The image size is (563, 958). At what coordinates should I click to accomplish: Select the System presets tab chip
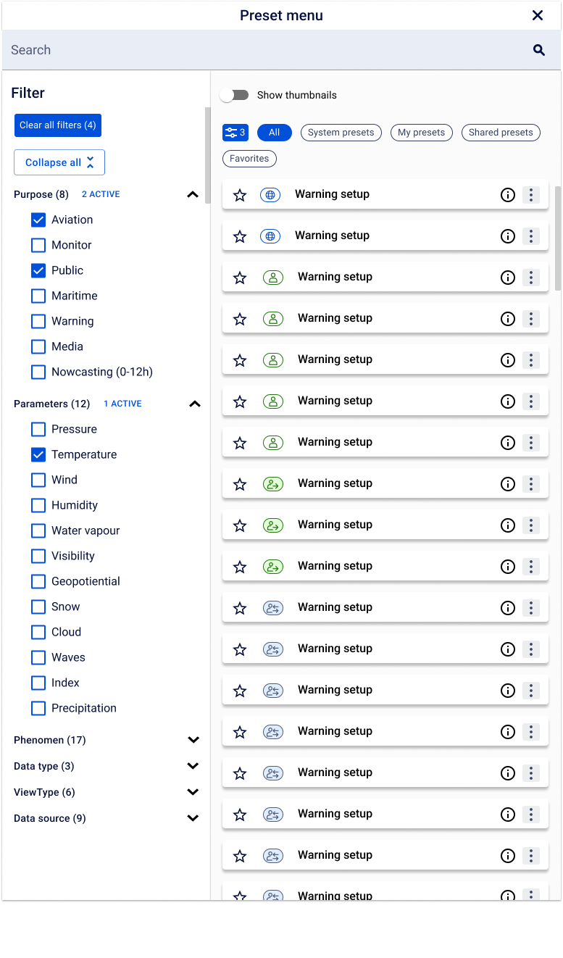click(x=341, y=133)
